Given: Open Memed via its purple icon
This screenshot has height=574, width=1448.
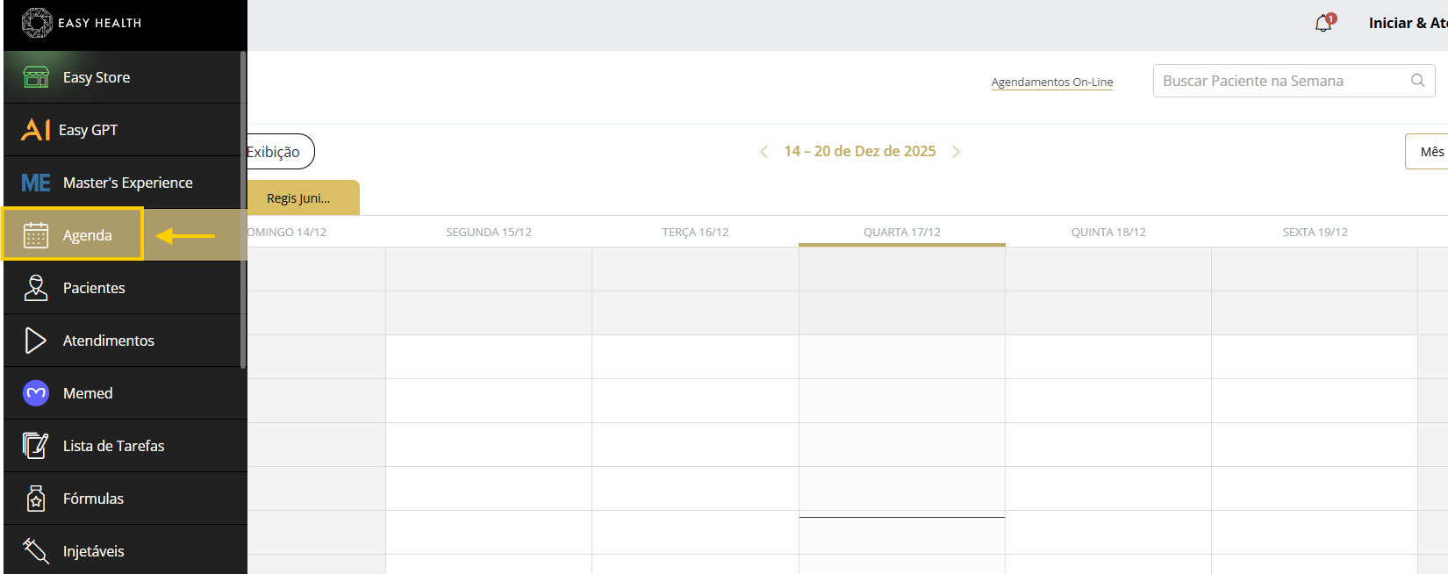Looking at the screenshot, I should pyautogui.click(x=36, y=393).
